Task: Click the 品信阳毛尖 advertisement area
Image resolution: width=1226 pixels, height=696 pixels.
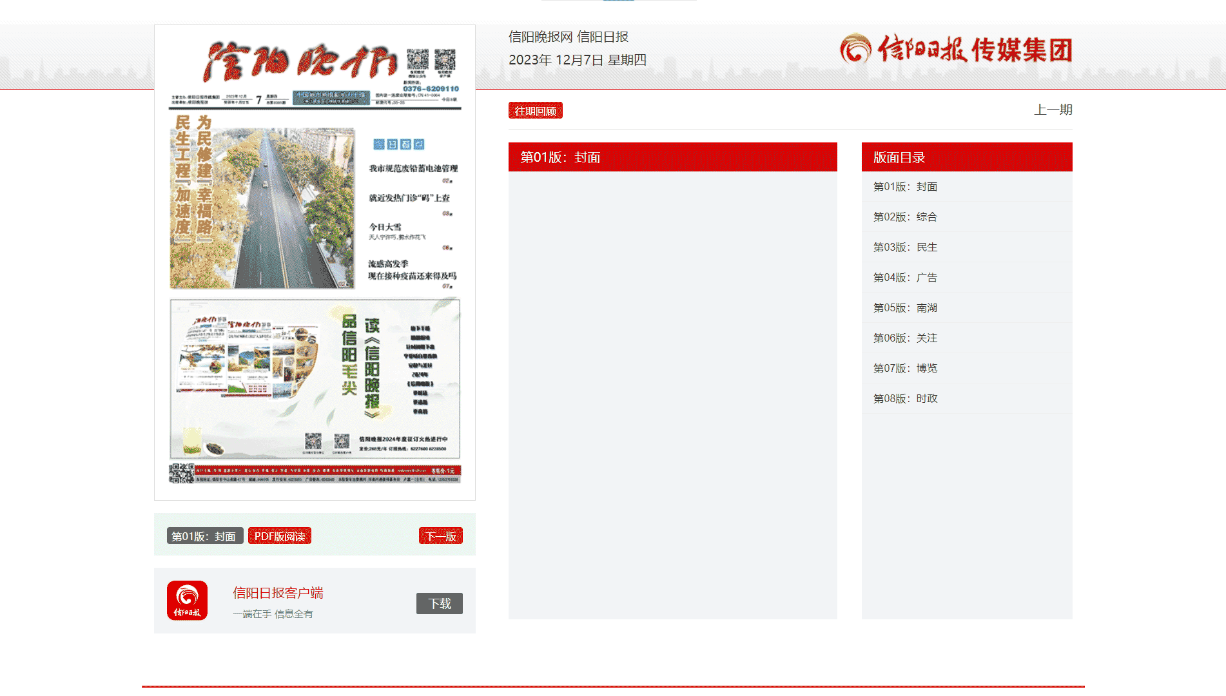Action: tap(315, 379)
